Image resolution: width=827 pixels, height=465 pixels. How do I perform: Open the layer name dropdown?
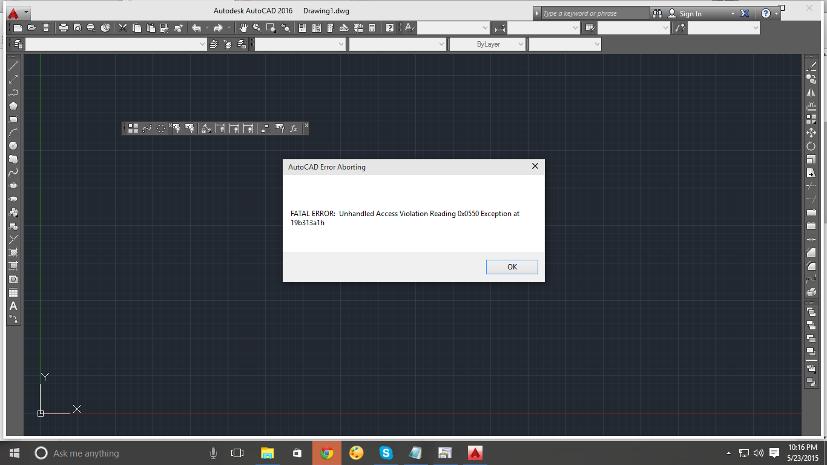click(116, 44)
